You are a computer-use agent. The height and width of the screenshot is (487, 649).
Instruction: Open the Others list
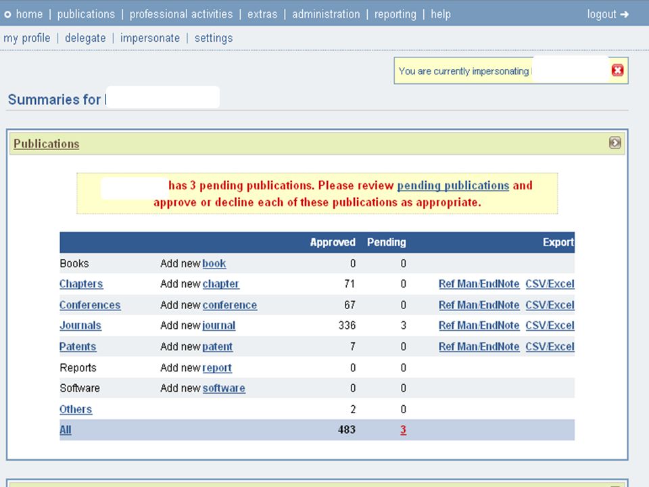(76, 410)
